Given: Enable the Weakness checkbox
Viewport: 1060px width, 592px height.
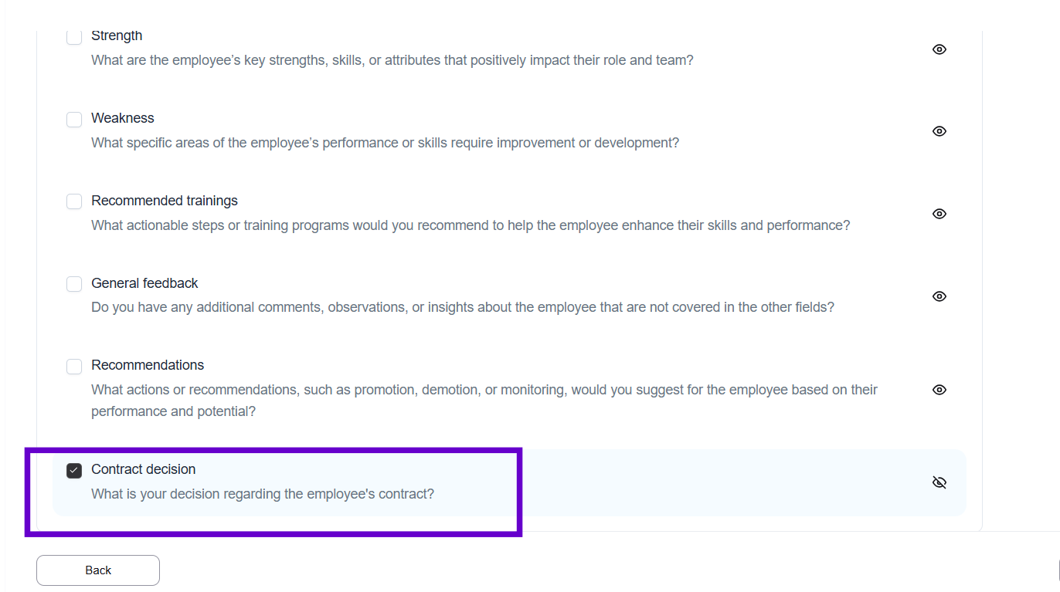Looking at the screenshot, I should point(74,120).
